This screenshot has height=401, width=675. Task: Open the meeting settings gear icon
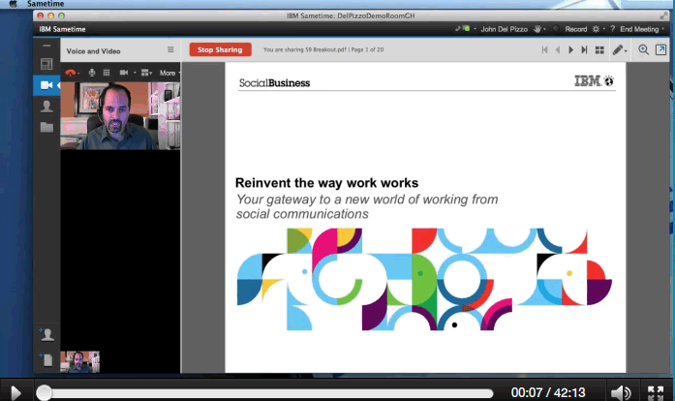point(596,29)
